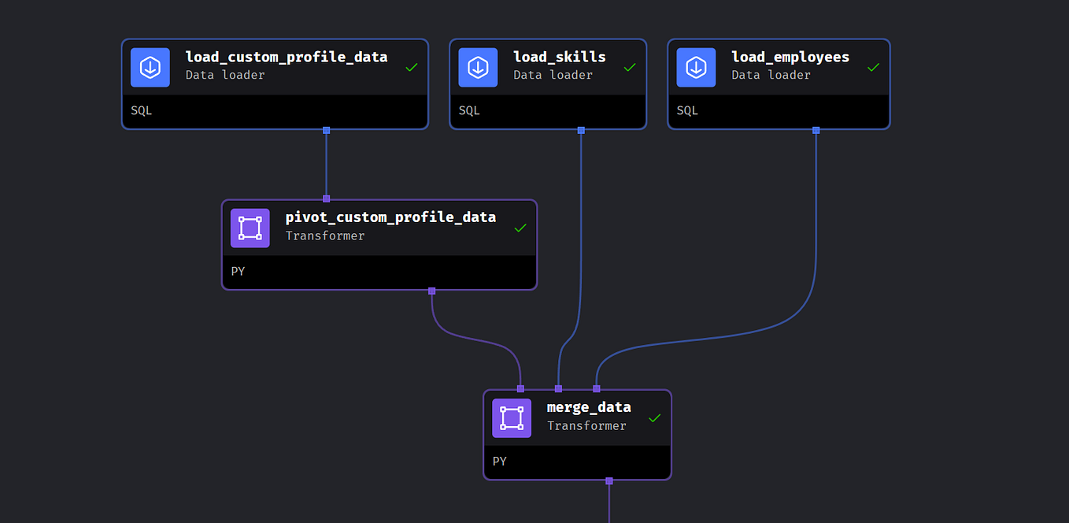Image resolution: width=1069 pixels, height=523 pixels.
Task: Expand the PY section of pivot_custom_profile_data
Action: (238, 271)
